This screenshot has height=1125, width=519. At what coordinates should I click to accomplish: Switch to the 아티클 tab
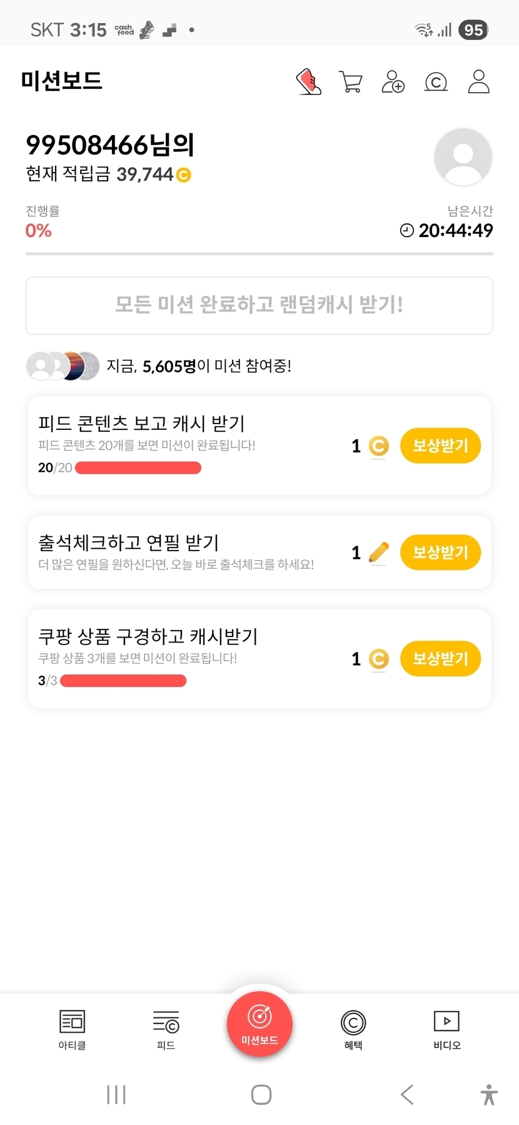pos(72,1030)
